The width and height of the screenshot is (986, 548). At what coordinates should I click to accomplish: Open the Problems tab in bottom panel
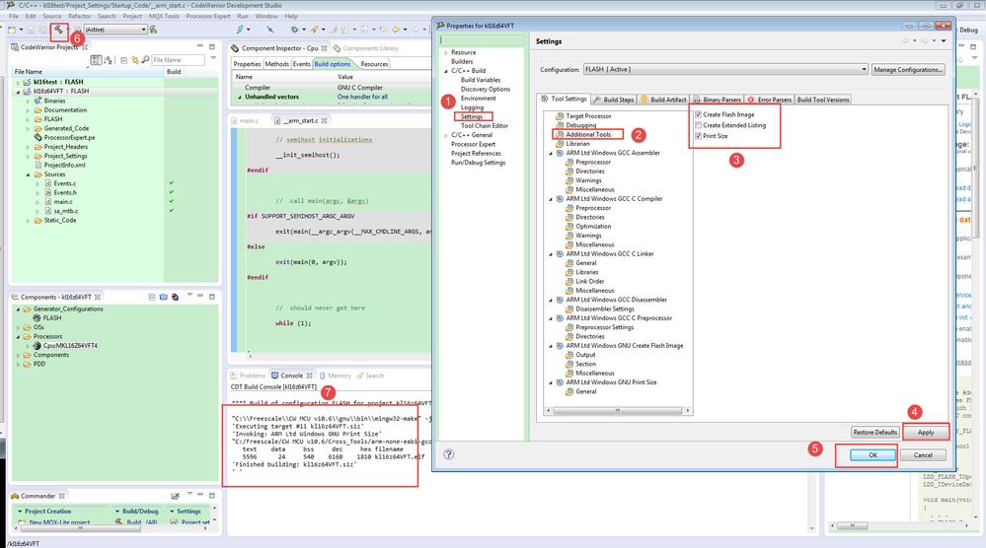[x=248, y=376]
